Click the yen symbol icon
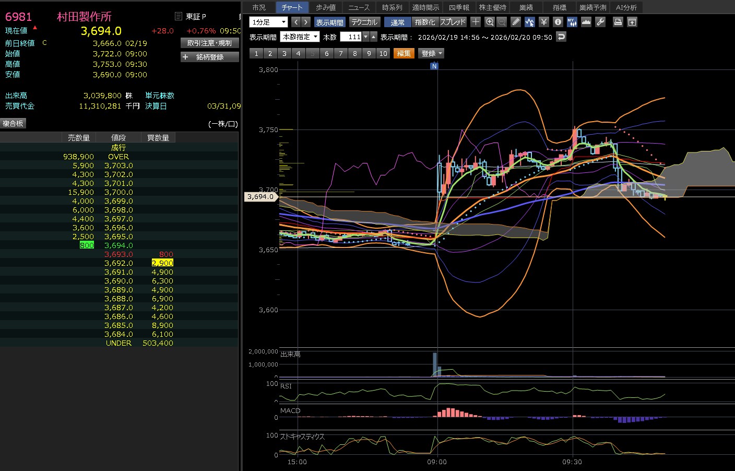 [x=543, y=22]
